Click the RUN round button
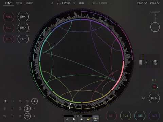The width and height of the screenshot is (163, 122). (154, 98)
